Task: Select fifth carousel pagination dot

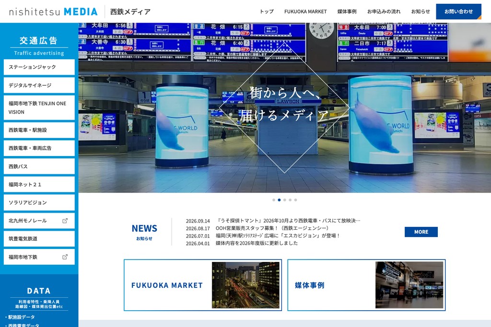Action: pos(295,200)
